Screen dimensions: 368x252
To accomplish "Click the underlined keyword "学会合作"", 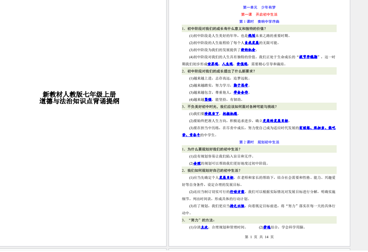I will [x=241, y=92].
